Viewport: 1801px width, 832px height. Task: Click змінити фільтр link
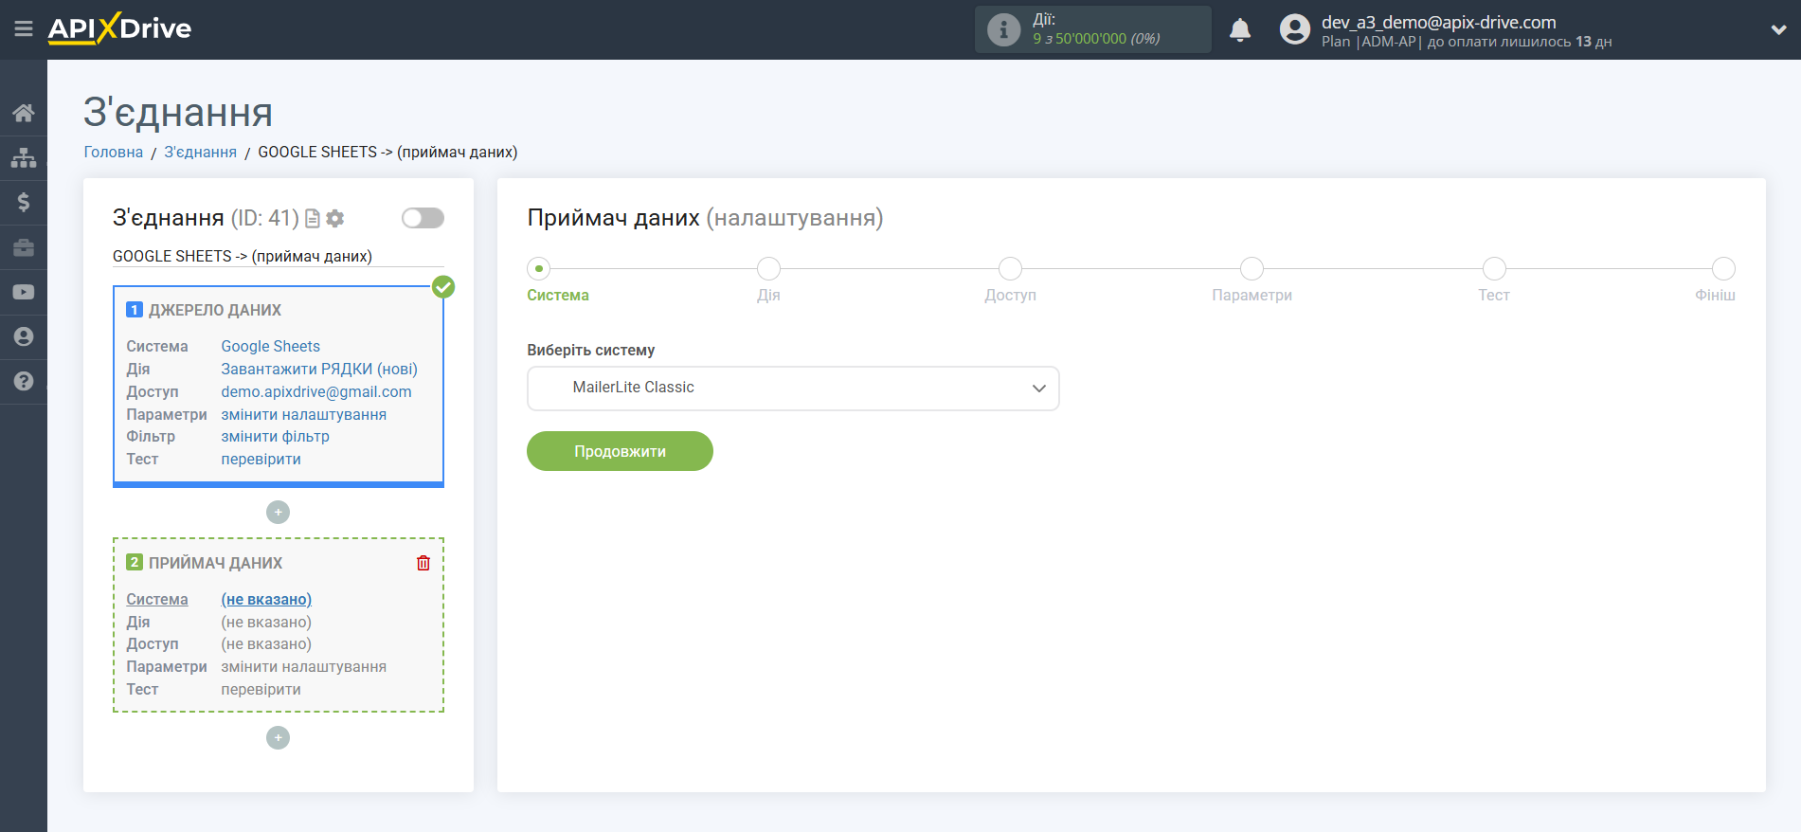[x=275, y=436]
